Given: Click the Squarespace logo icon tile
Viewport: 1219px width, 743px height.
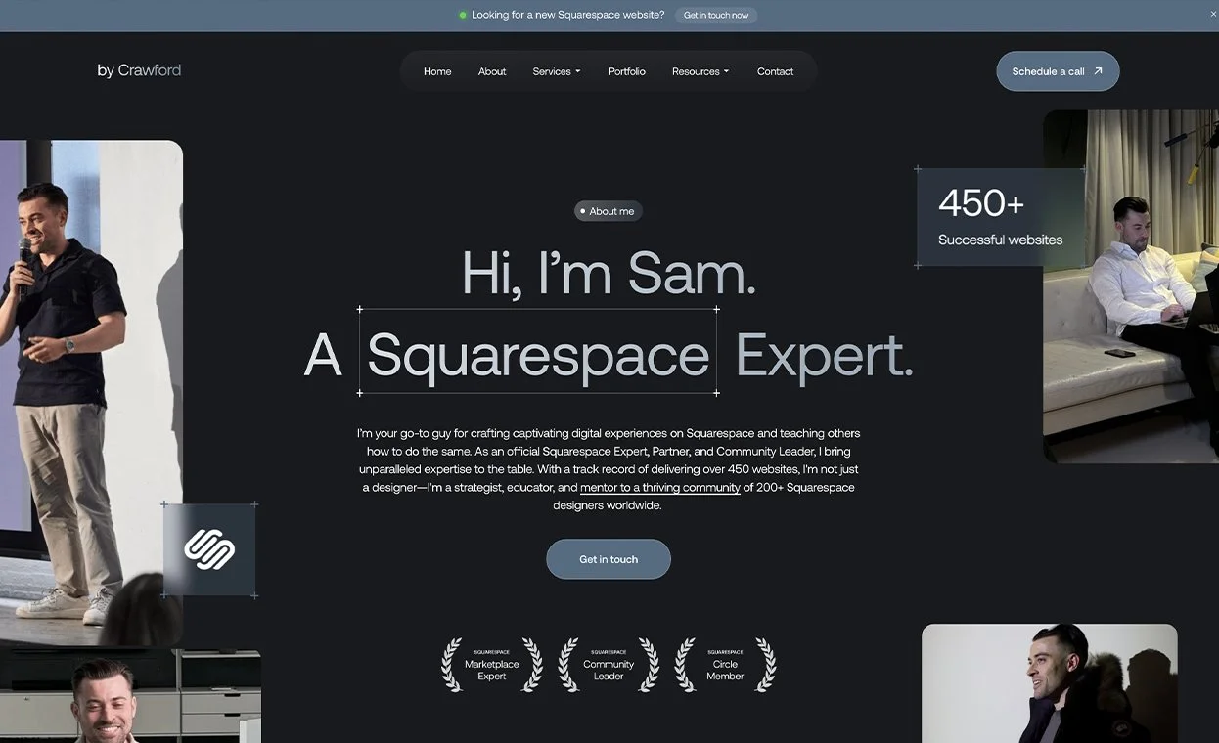Looking at the screenshot, I should coord(209,549).
